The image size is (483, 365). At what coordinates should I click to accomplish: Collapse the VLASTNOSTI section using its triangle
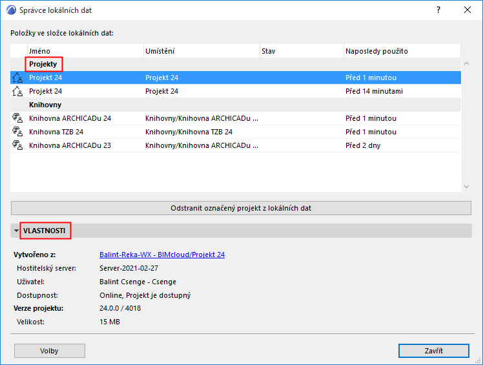tap(16, 231)
